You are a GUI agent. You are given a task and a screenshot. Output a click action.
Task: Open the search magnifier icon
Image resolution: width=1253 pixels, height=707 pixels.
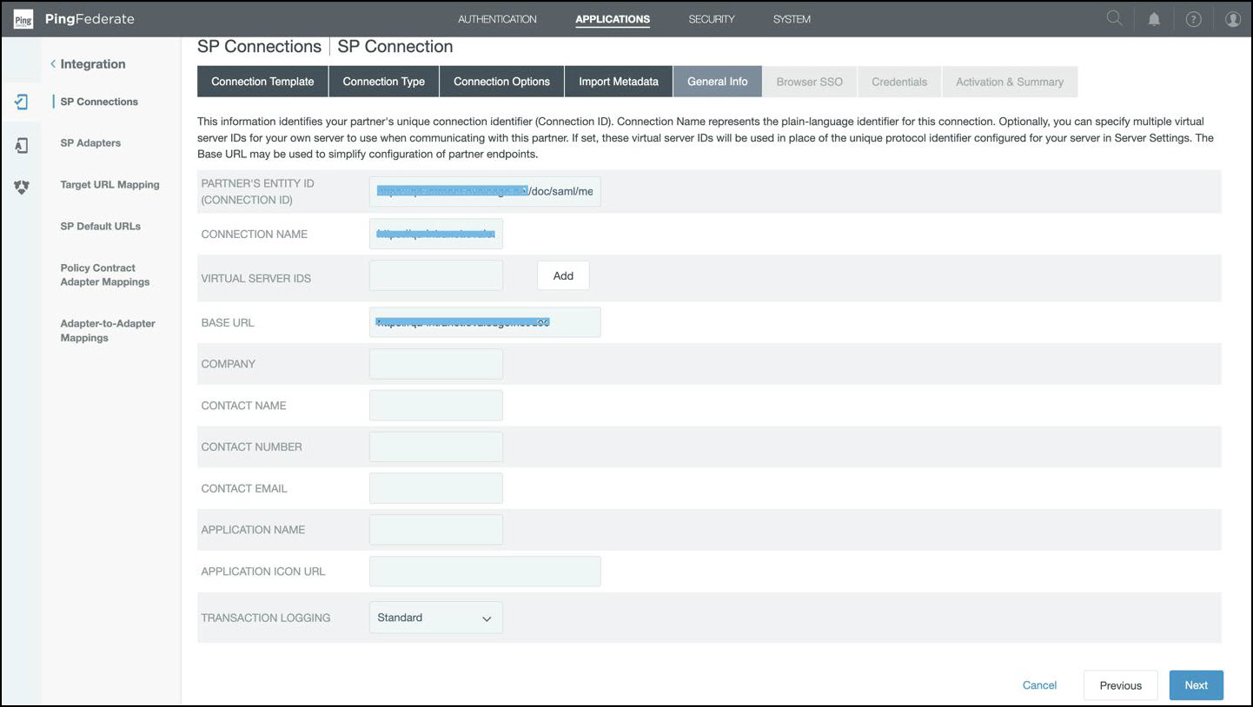click(x=1114, y=18)
